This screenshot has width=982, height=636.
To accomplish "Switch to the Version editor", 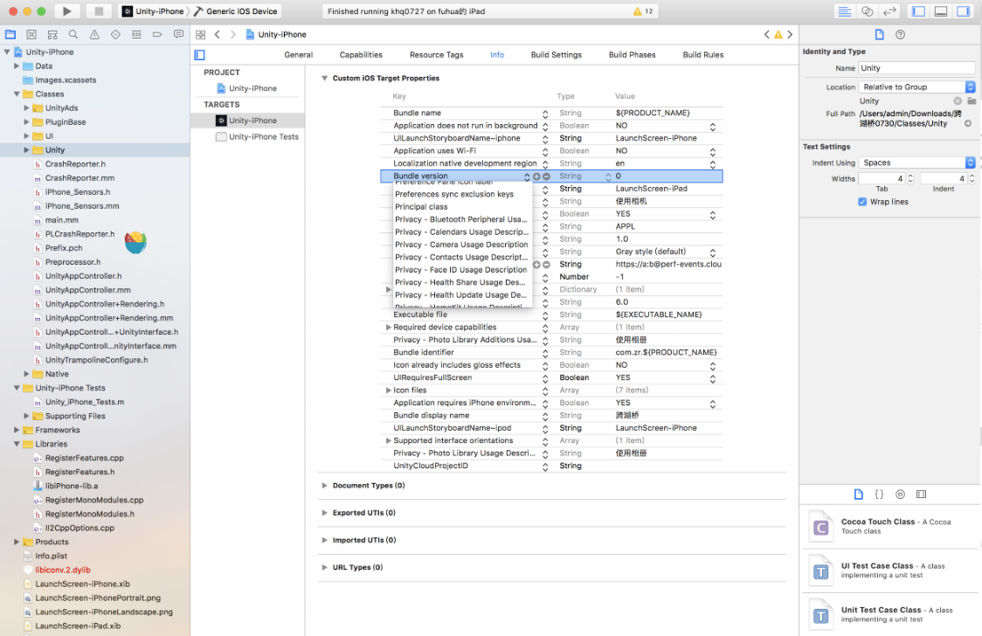I will click(x=889, y=11).
